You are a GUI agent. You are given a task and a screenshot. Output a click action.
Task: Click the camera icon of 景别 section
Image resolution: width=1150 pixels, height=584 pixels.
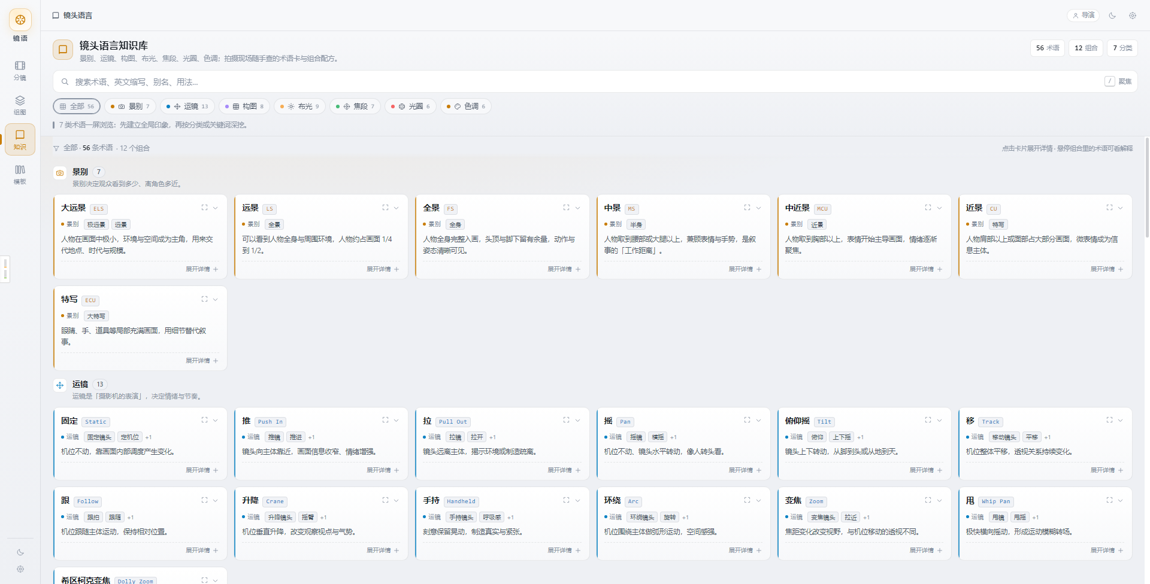(60, 173)
